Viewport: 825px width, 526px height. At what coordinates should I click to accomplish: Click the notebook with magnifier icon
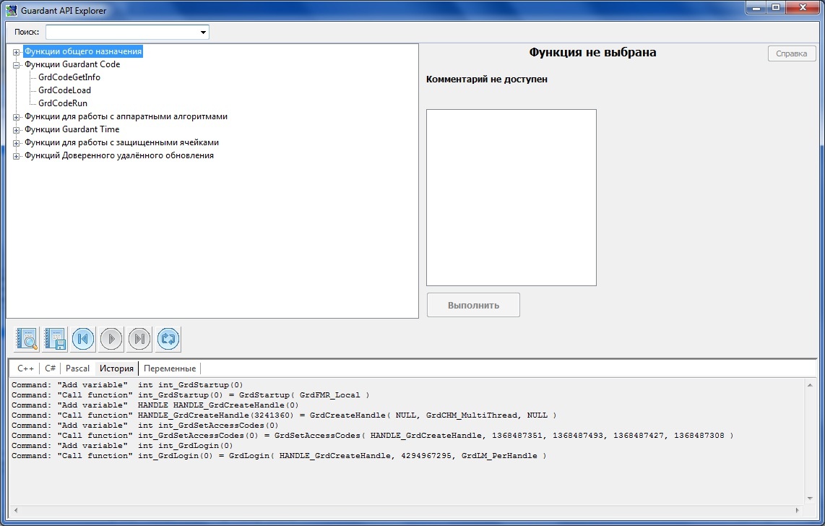click(27, 339)
